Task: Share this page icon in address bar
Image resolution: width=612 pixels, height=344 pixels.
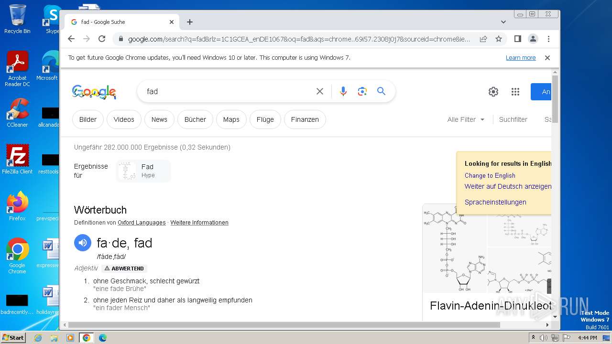Action: (483, 39)
